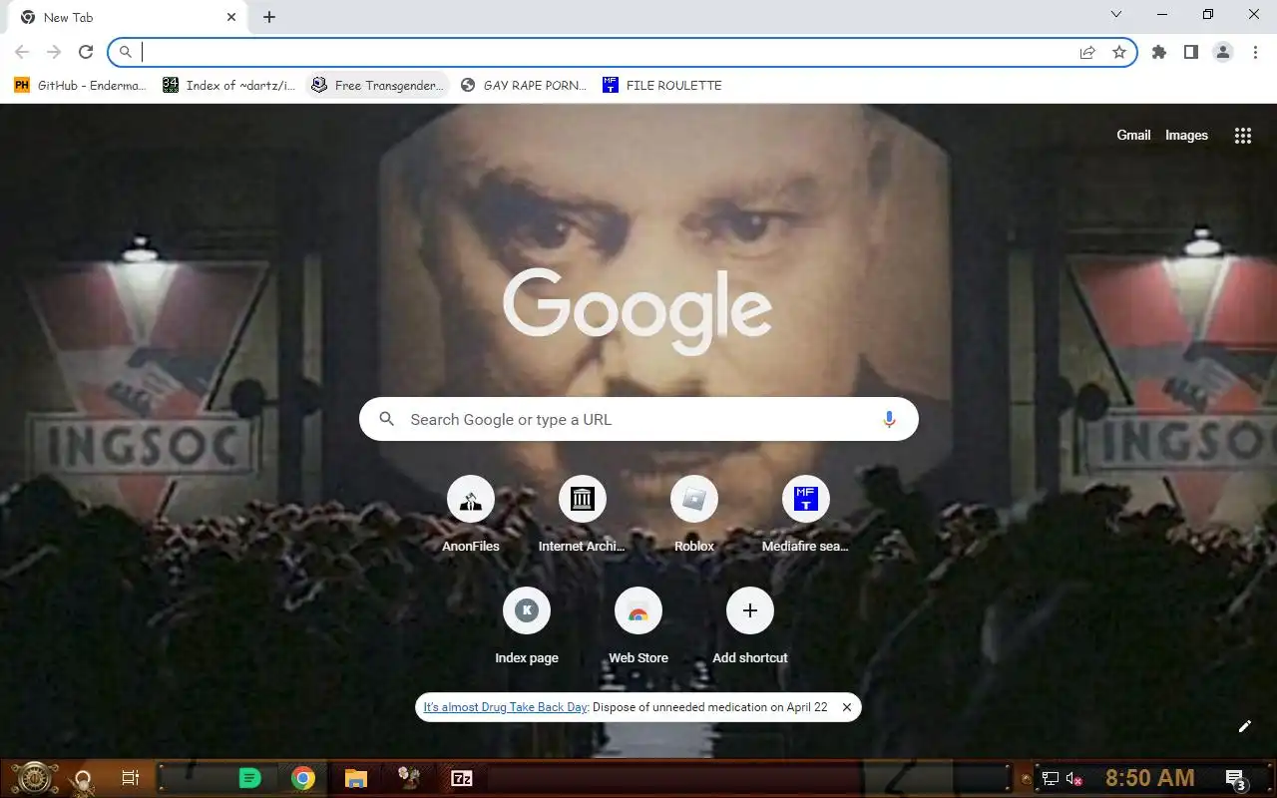
Task: Switch to Chrome on the taskbar
Action: tap(303, 778)
